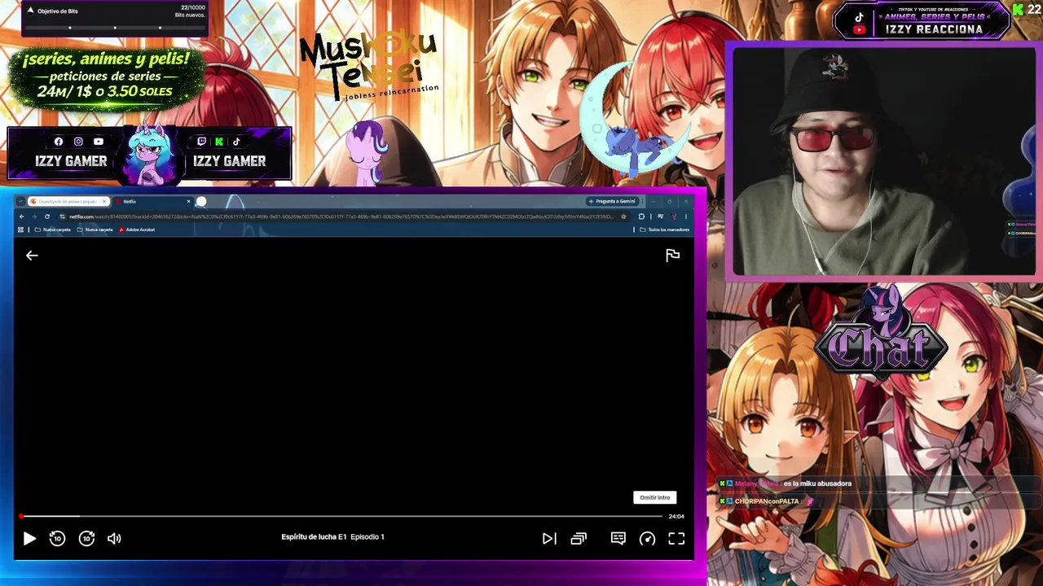Screen dimensions: 1043x586
Task: Click the browser back button
Action: 22,216
